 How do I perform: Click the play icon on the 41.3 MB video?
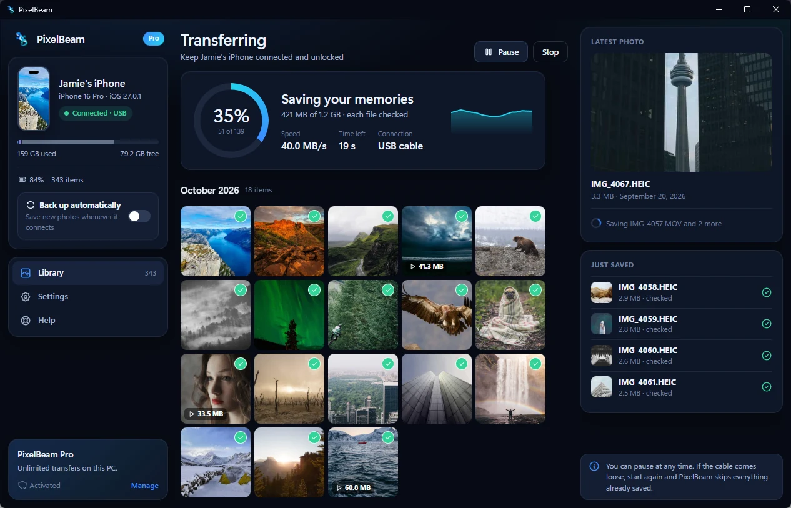pos(412,266)
